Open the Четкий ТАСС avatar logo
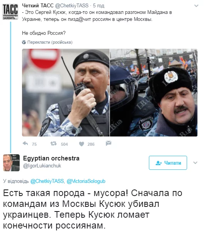204x232 pixels. [10, 12]
